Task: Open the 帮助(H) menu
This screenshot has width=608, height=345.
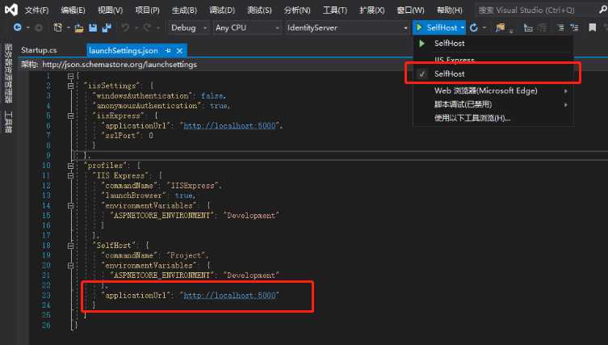Action: pos(450,10)
